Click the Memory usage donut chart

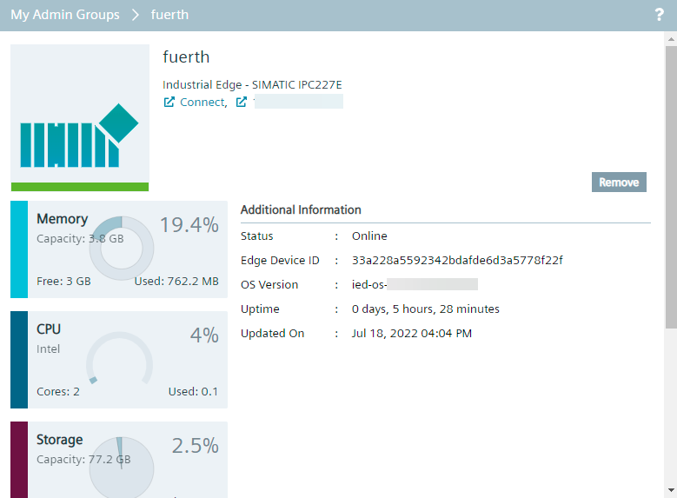point(122,248)
